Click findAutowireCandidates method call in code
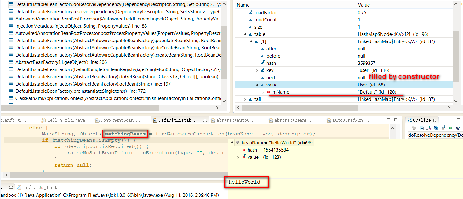463x199 pixels. coord(188,134)
